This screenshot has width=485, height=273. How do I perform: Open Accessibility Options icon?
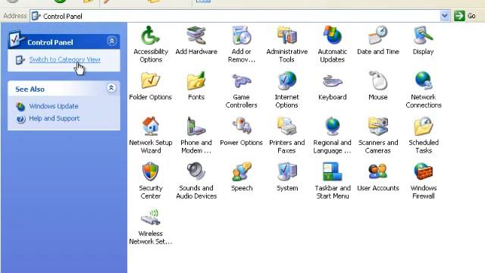click(151, 36)
